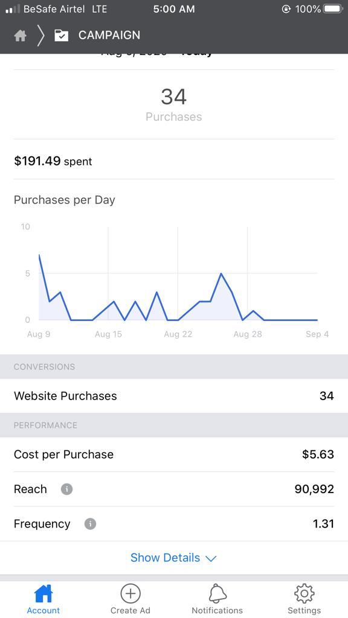Tap the $191.49 spent row
The height and width of the screenshot is (618, 348).
(173, 161)
